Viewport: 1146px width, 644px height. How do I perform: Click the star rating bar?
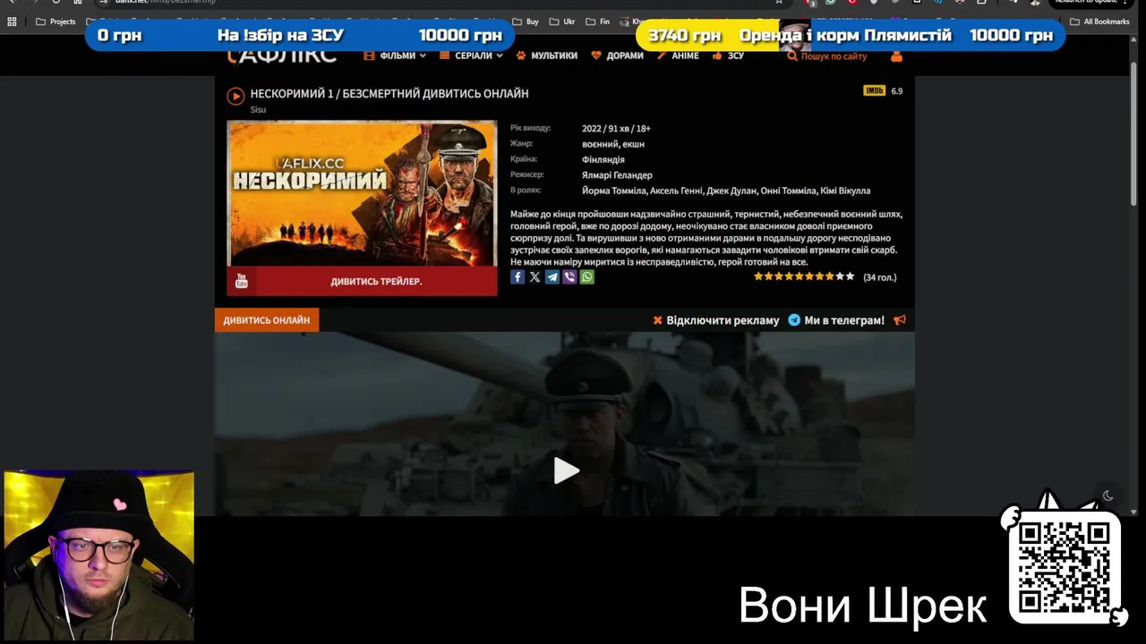804,276
